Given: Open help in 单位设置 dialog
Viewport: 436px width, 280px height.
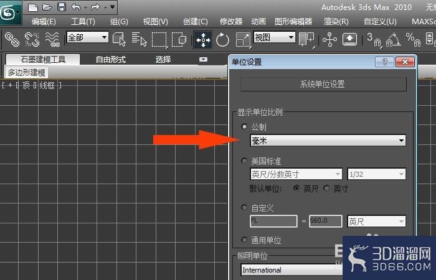Looking at the screenshot, I should [384, 62].
